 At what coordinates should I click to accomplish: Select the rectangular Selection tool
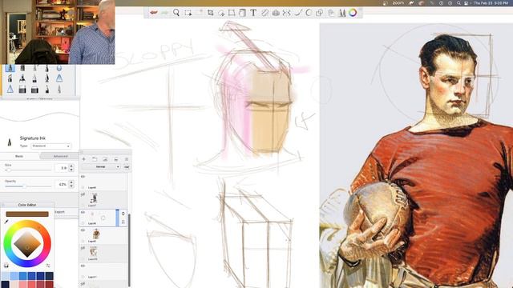(188, 13)
